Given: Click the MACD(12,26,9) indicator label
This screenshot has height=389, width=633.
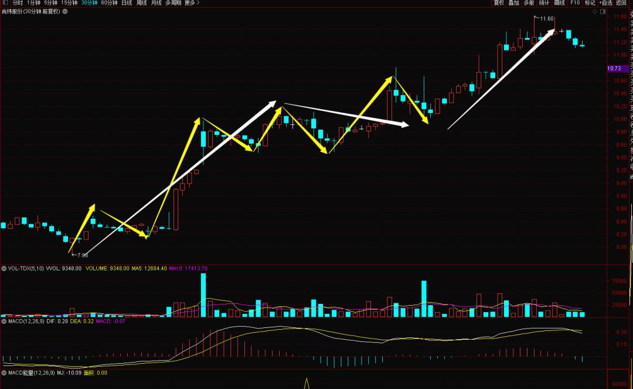Looking at the screenshot, I should pyautogui.click(x=26, y=322).
